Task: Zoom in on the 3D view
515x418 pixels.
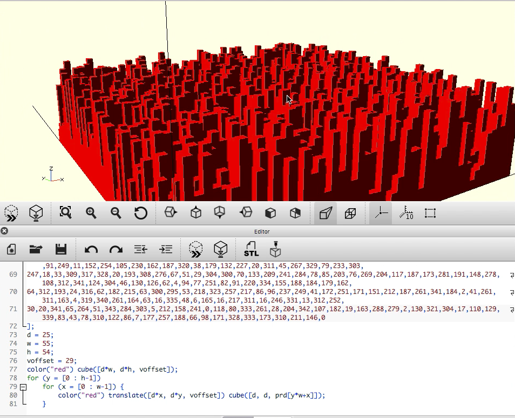Action: tap(91, 213)
